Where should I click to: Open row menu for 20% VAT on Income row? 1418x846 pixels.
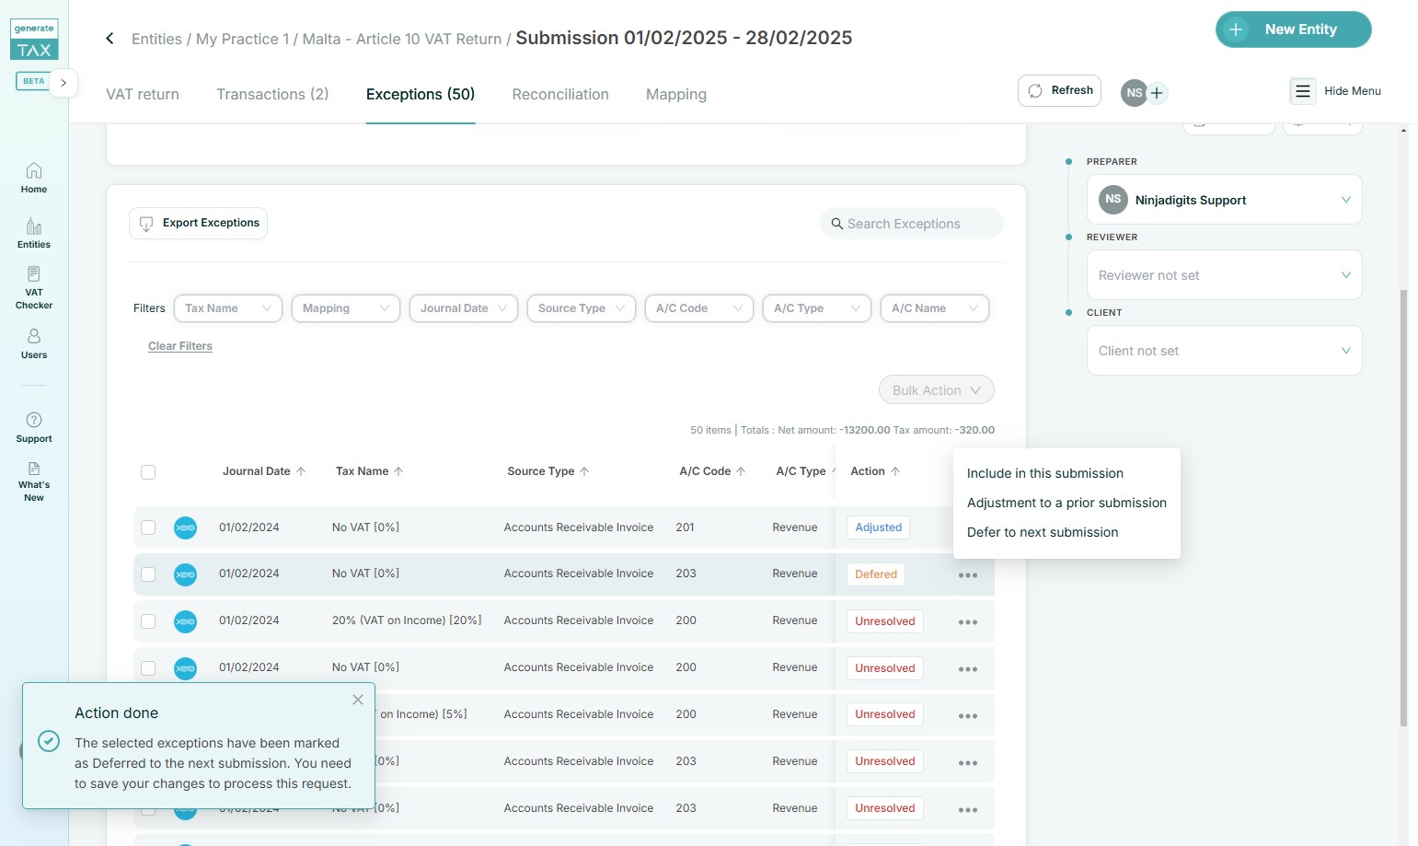(x=968, y=622)
